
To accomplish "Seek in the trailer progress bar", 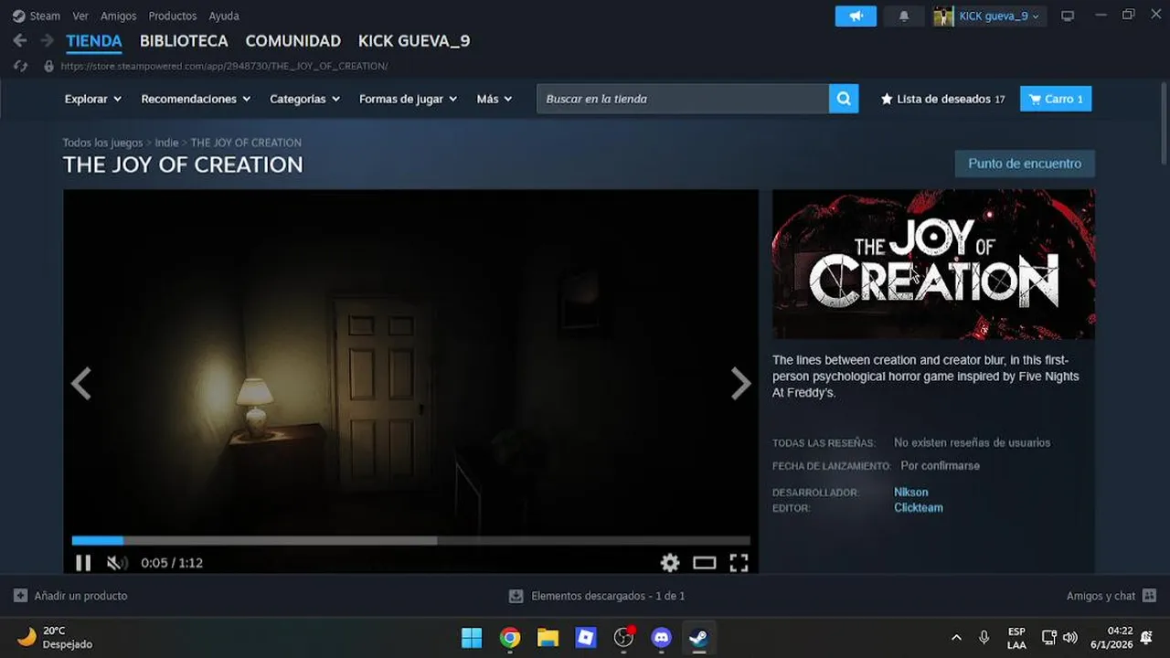I will coord(410,541).
